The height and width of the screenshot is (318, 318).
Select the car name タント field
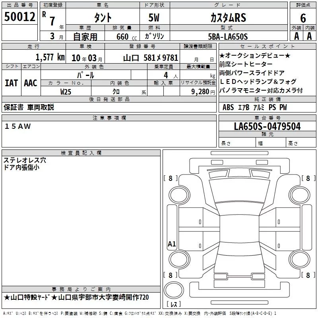[x=102, y=18]
